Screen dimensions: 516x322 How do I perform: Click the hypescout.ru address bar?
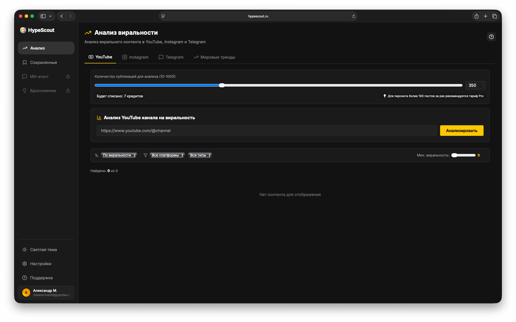(258, 16)
